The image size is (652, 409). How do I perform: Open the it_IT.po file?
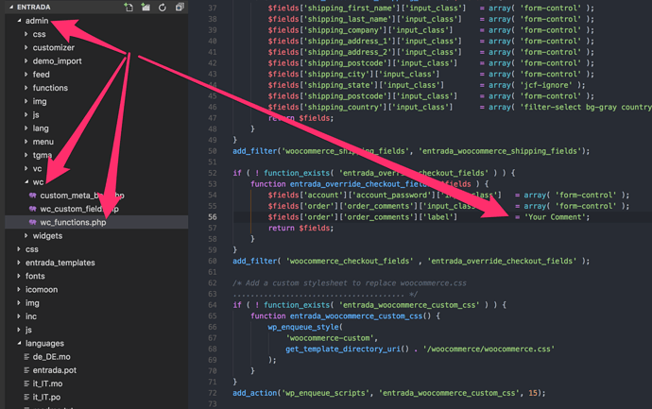tap(46, 397)
